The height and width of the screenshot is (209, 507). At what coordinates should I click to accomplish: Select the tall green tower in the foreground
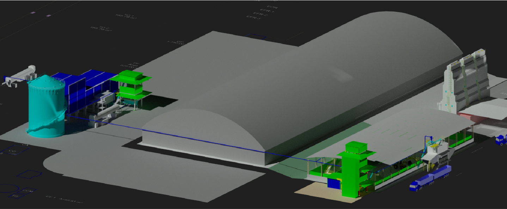point(350,169)
